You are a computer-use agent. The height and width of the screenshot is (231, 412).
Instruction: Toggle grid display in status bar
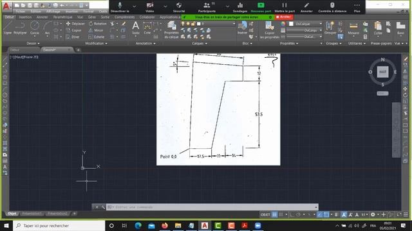pos(274,214)
